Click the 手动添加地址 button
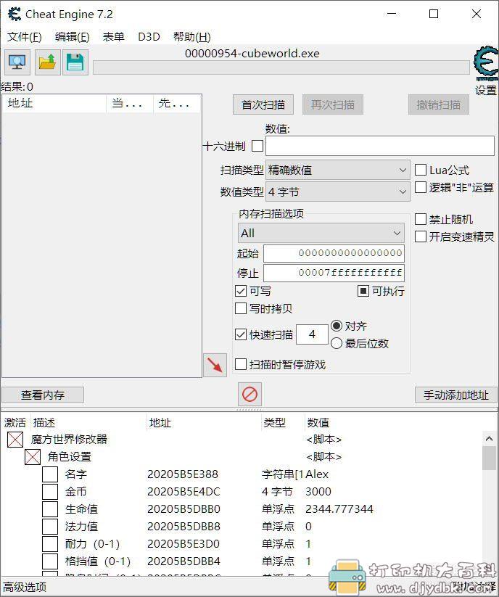499x597 pixels. pos(456,395)
